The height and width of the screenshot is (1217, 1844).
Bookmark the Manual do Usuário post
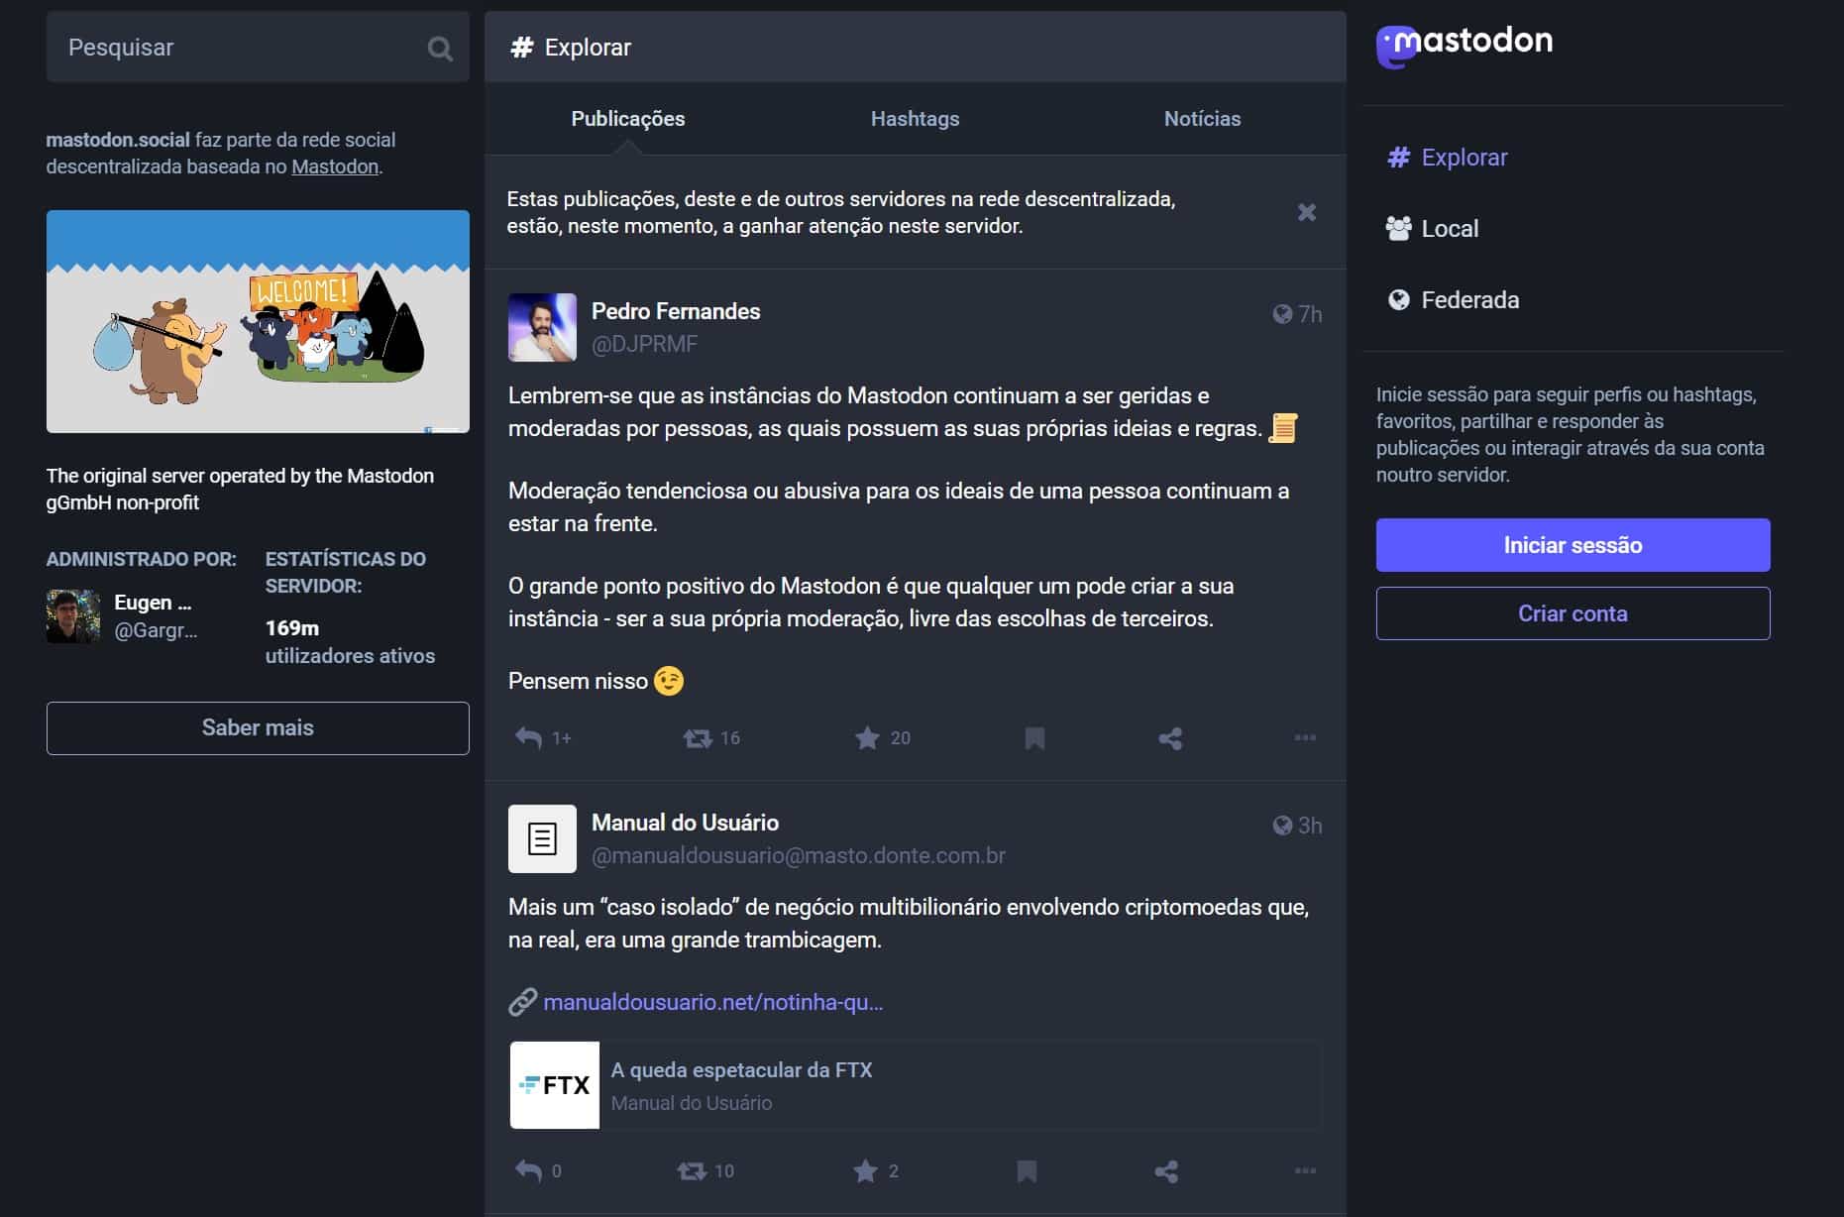click(x=1027, y=1171)
